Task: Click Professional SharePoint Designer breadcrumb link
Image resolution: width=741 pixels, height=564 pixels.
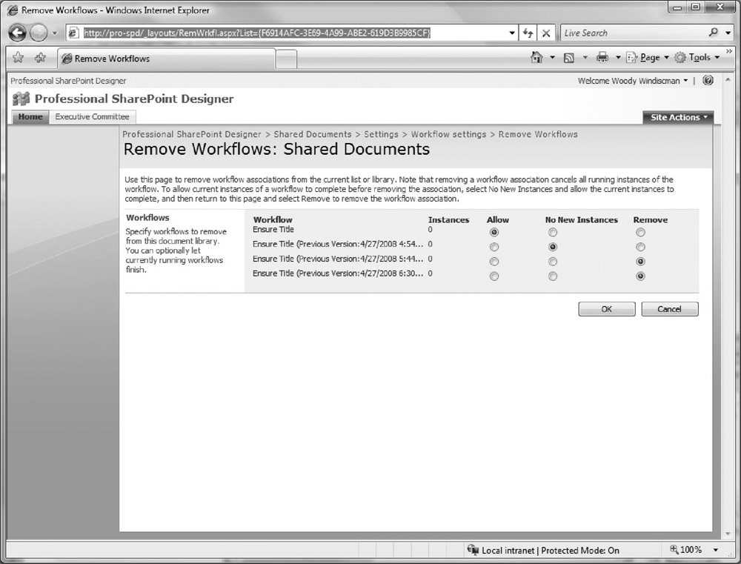Action: coord(191,134)
